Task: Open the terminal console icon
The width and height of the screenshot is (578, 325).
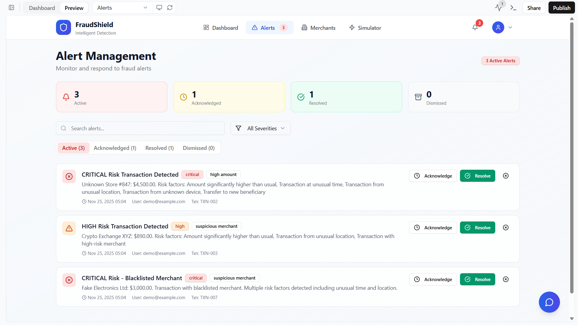Action: [x=513, y=8]
